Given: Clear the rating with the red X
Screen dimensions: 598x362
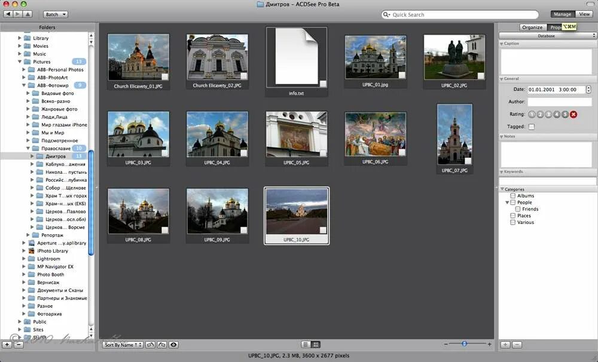Looking at the screenshot, I should (573, 114).
